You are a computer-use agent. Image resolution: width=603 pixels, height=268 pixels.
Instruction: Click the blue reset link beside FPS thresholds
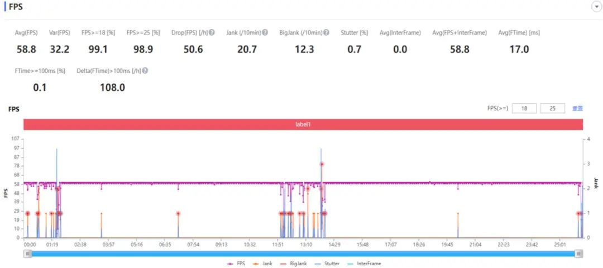pyautogui.click(x=578, y=109)
